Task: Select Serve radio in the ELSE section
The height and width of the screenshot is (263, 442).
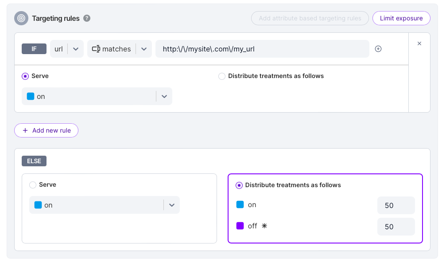Action: tap(33, 184)
